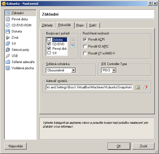Click the Disketa floppy icon
The image size is (159, 154).
[x=8, y=31]
